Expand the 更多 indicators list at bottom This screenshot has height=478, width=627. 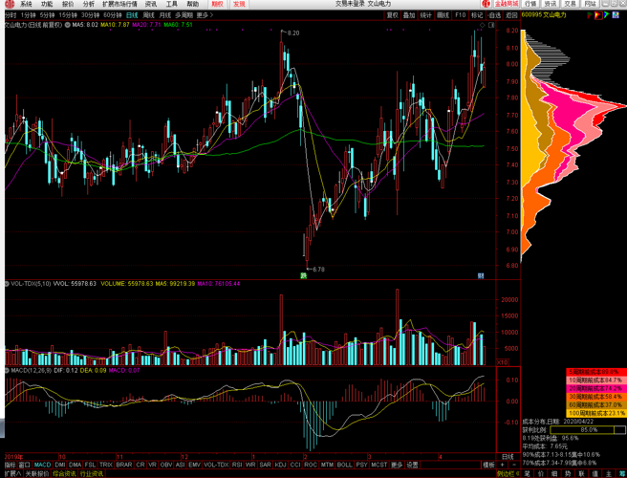(x=397, y=465)
